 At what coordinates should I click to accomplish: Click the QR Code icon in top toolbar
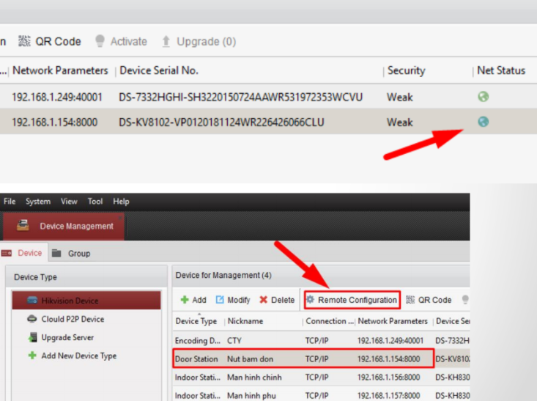coord(25,42)
